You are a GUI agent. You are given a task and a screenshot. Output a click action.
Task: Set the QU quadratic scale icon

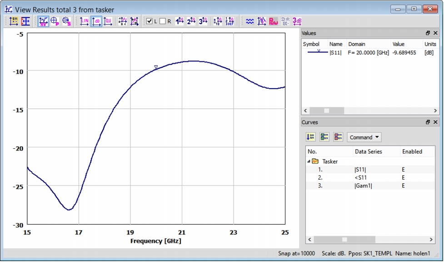click(x=108, y=21)
